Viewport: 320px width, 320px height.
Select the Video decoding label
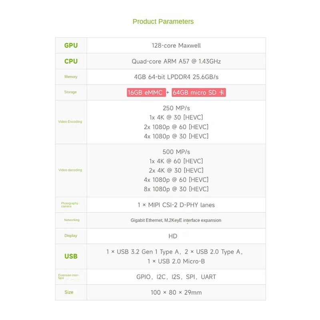click(x=70, y=170)
